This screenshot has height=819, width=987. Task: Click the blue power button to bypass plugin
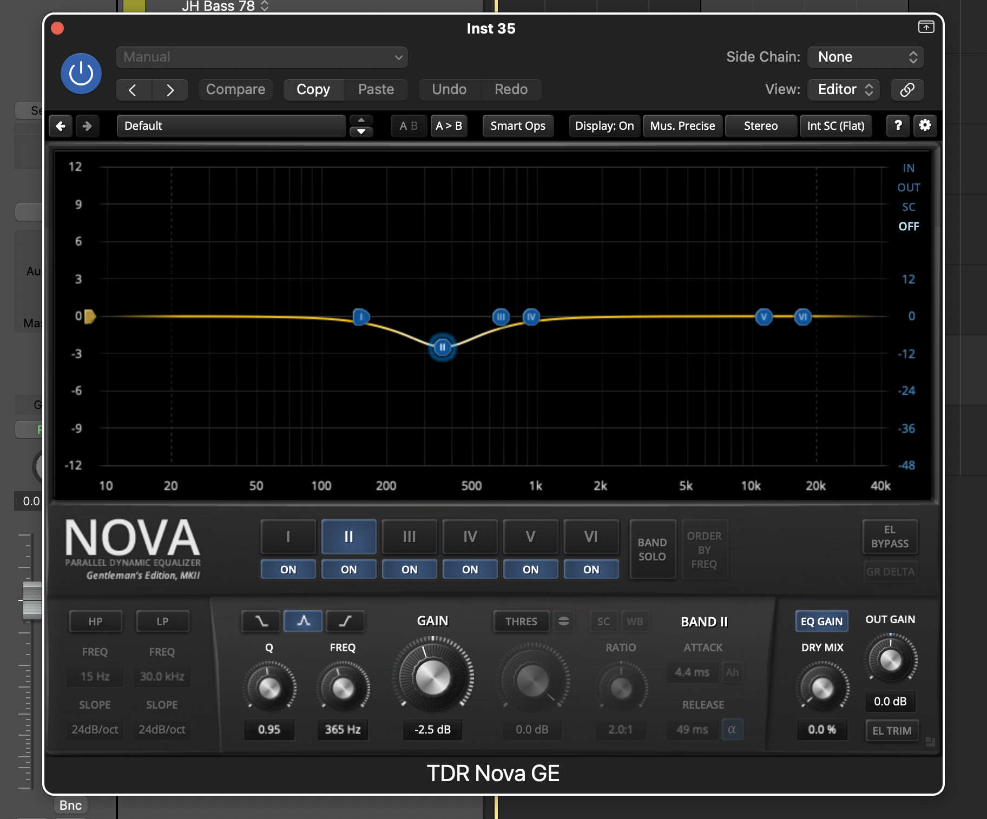coord(80,73)
